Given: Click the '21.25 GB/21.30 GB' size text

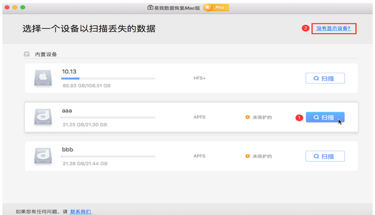Looking at the screenshot, I should click(85, 125).
